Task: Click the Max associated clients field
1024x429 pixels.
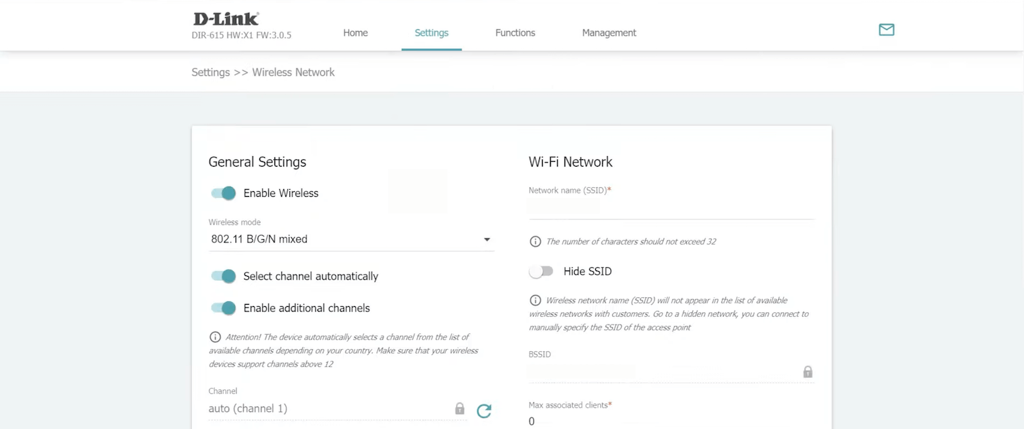Action: coord(670,421)
